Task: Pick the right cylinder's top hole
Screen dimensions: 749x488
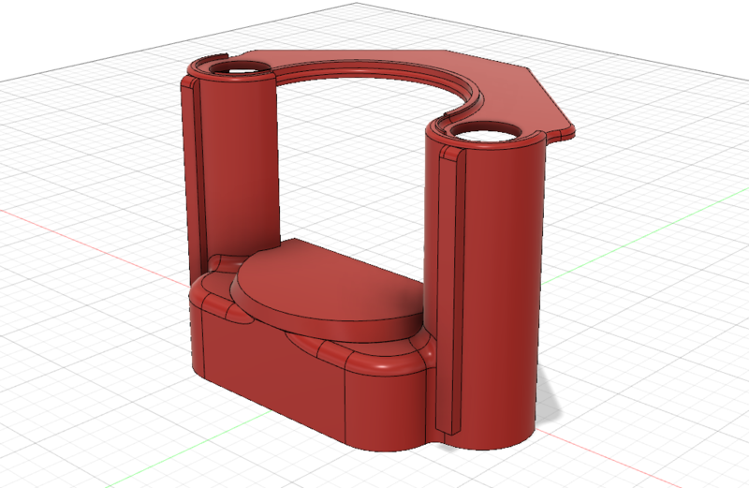Action: [486, 131]
